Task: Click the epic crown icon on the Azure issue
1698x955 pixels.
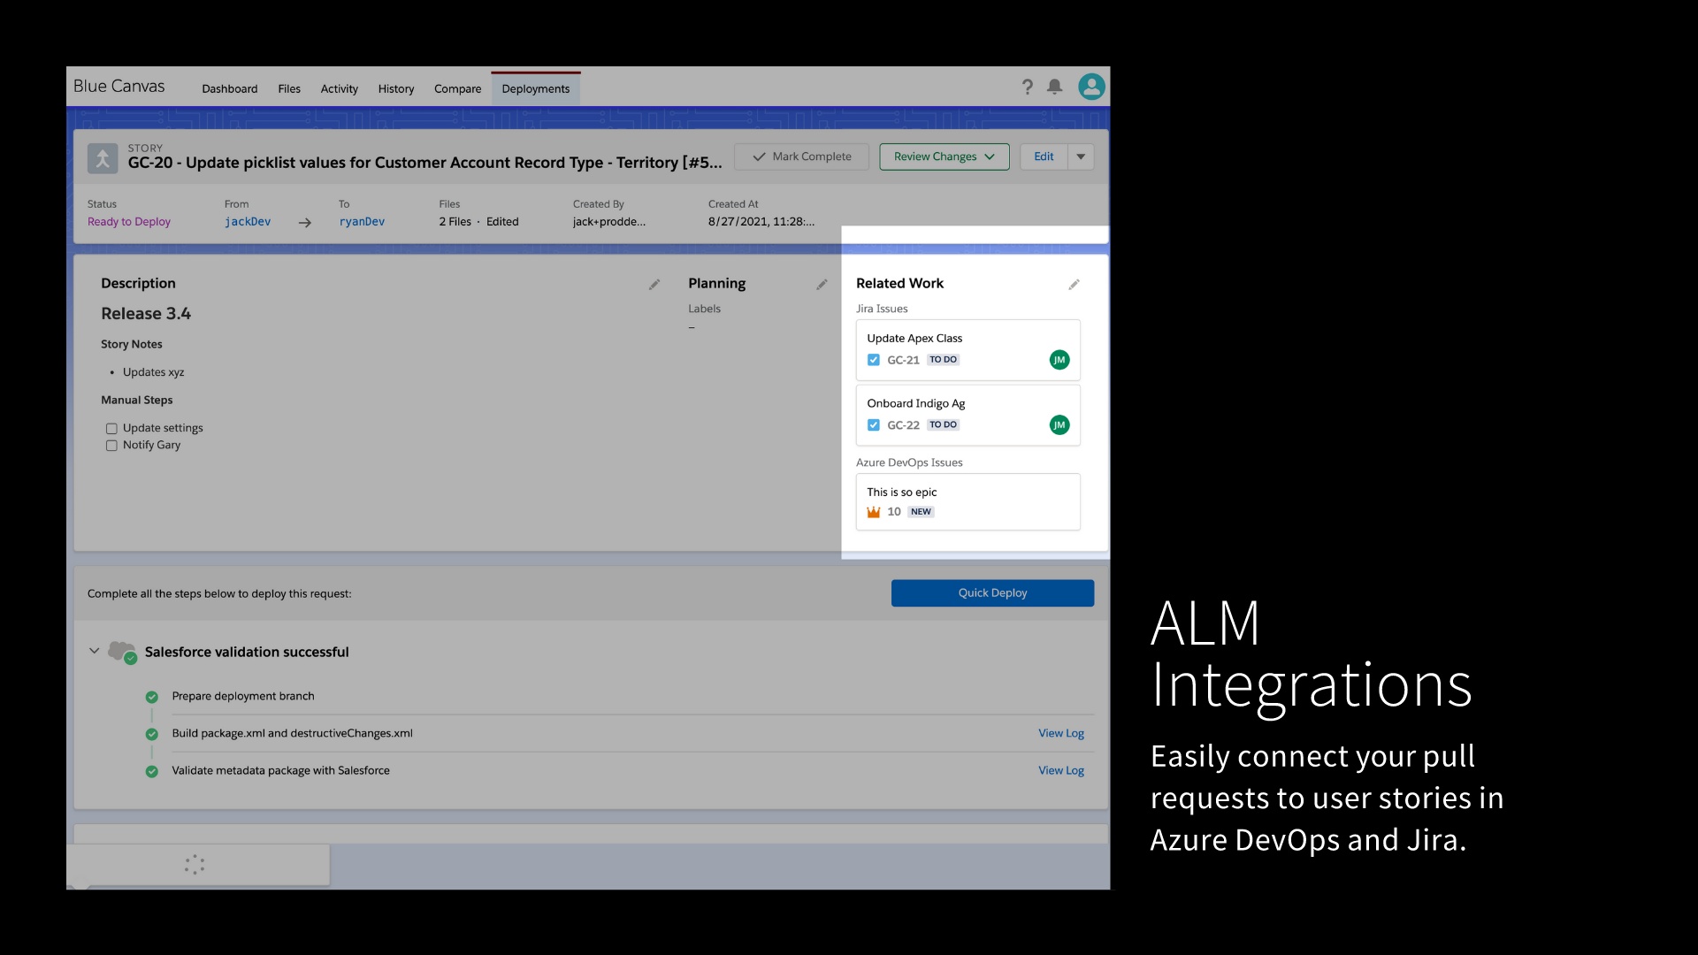Action: point(874,511)
